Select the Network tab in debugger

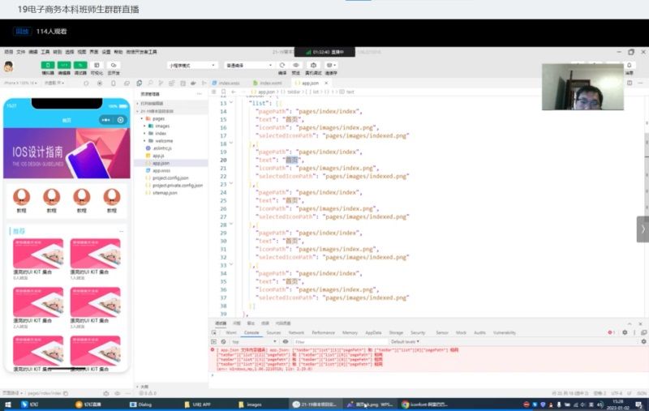pos(296,332)
